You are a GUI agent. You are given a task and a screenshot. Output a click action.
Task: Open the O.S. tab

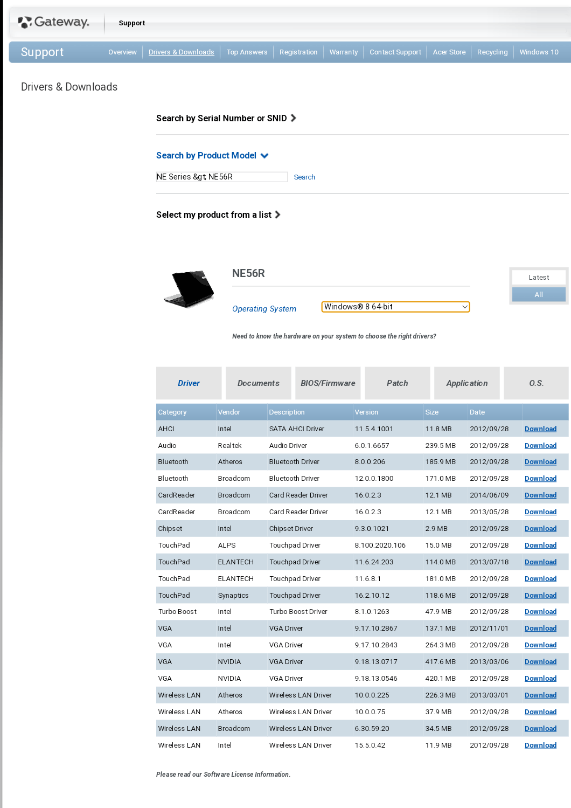[x=537, y=383]
